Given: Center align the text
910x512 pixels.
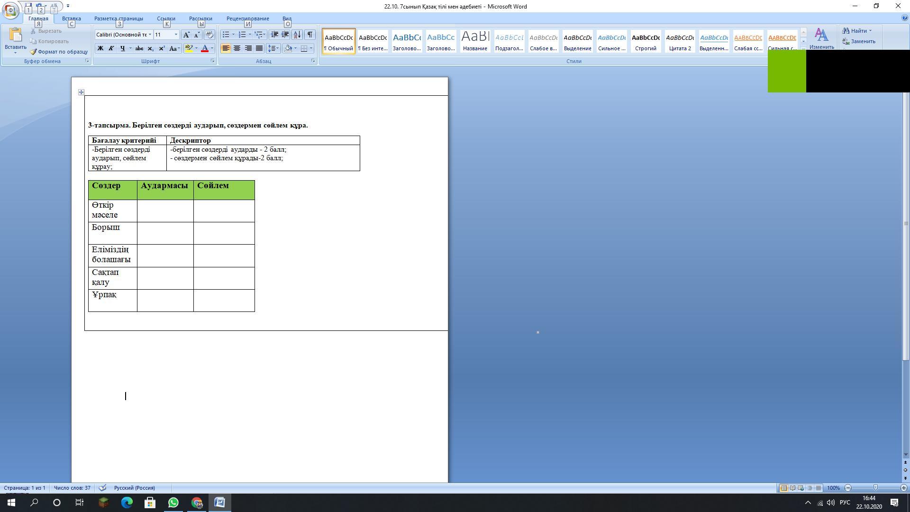Looking at the screenshot, I should [237, 48].
